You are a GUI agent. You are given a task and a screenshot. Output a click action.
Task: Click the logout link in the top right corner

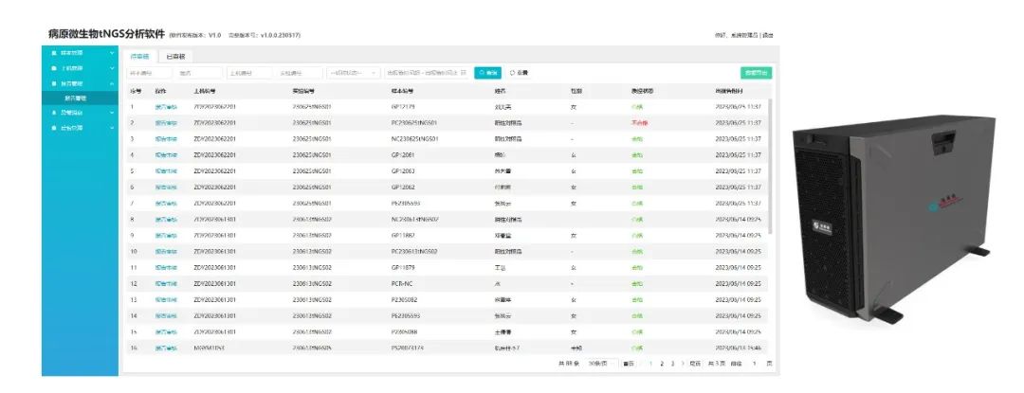(x=768, y=35)
